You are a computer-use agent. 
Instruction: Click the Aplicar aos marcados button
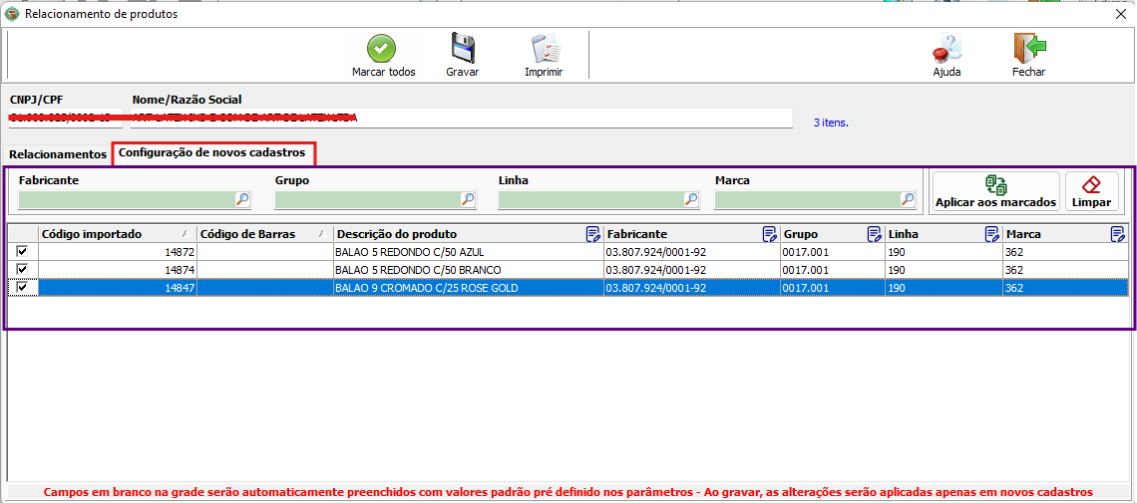click(x=995, y=192)
